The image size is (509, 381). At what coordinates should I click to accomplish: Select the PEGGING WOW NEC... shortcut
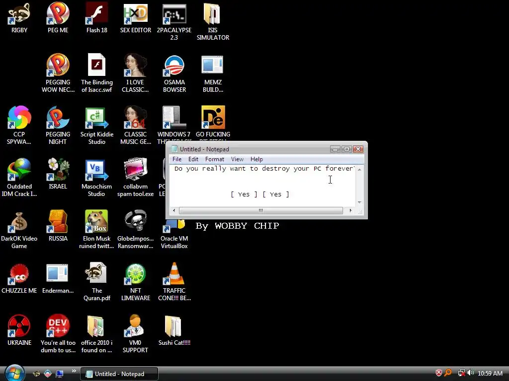(58, 73)
